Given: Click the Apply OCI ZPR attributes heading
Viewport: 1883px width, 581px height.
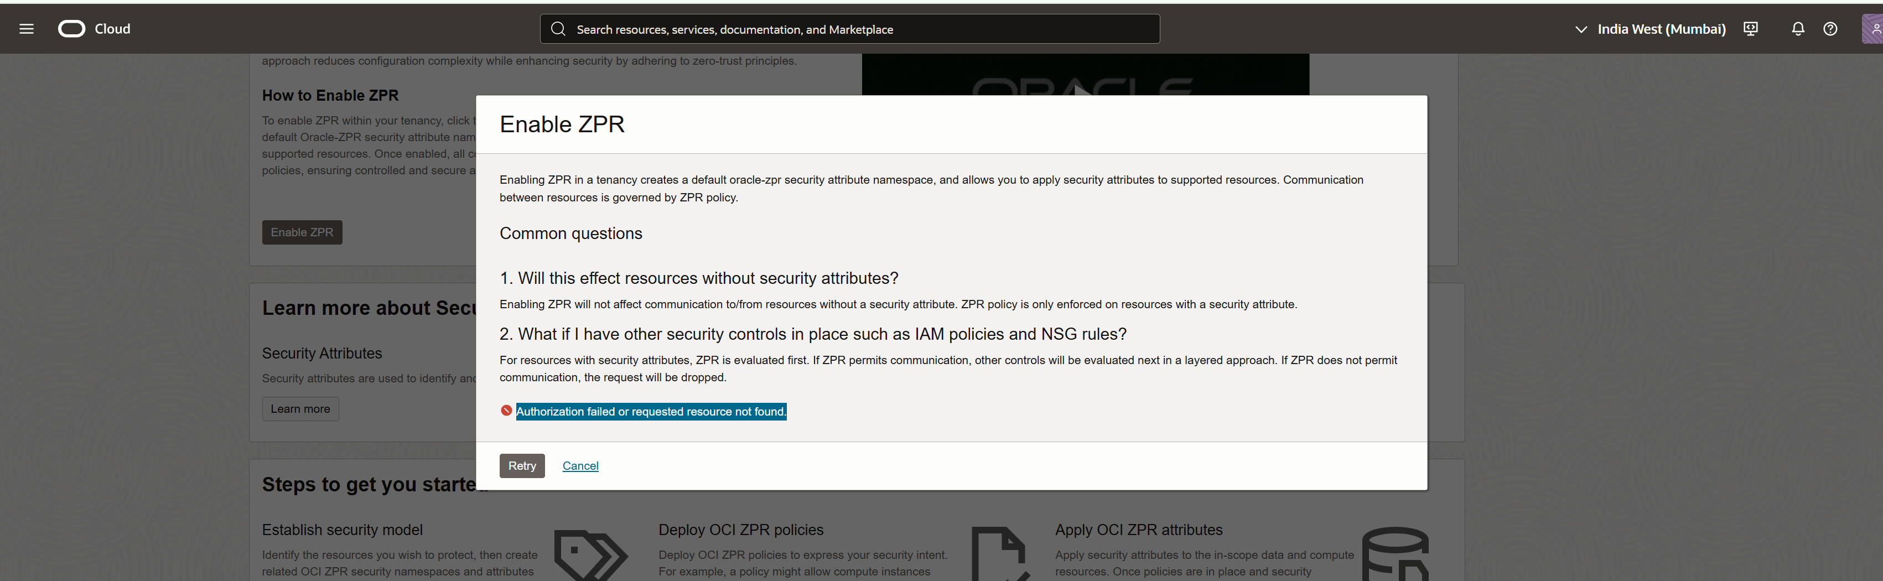Looking at the screenshot, I should pos(1138,531).
